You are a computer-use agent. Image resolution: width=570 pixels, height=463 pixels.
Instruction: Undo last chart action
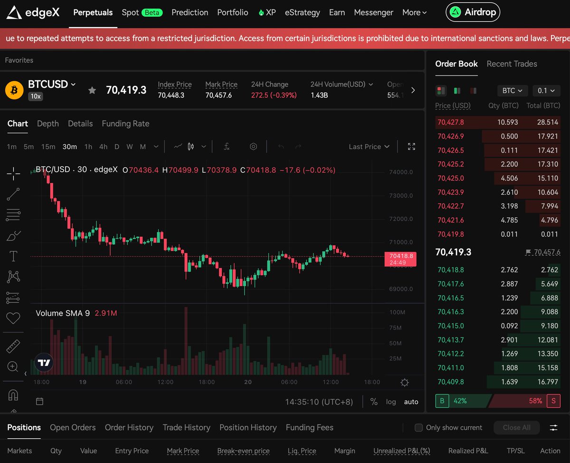[281, 146]
